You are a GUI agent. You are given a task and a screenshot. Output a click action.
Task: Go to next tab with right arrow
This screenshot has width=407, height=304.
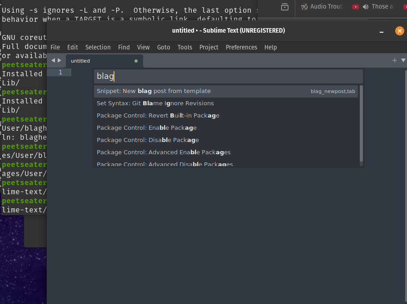(60, 60)
